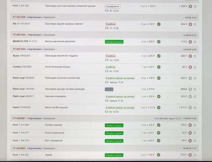Click the green check mark for Ajusa 75000200

159,56
